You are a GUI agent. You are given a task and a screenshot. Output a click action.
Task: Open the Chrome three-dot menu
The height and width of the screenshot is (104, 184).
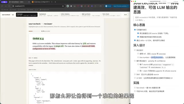(x=128, y=6)
